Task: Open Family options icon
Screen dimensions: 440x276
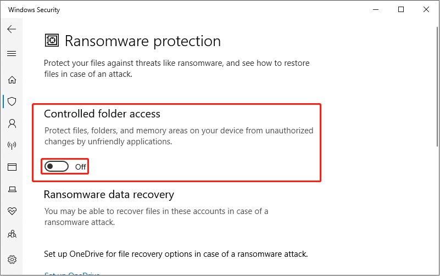Action: coord(12,234)
